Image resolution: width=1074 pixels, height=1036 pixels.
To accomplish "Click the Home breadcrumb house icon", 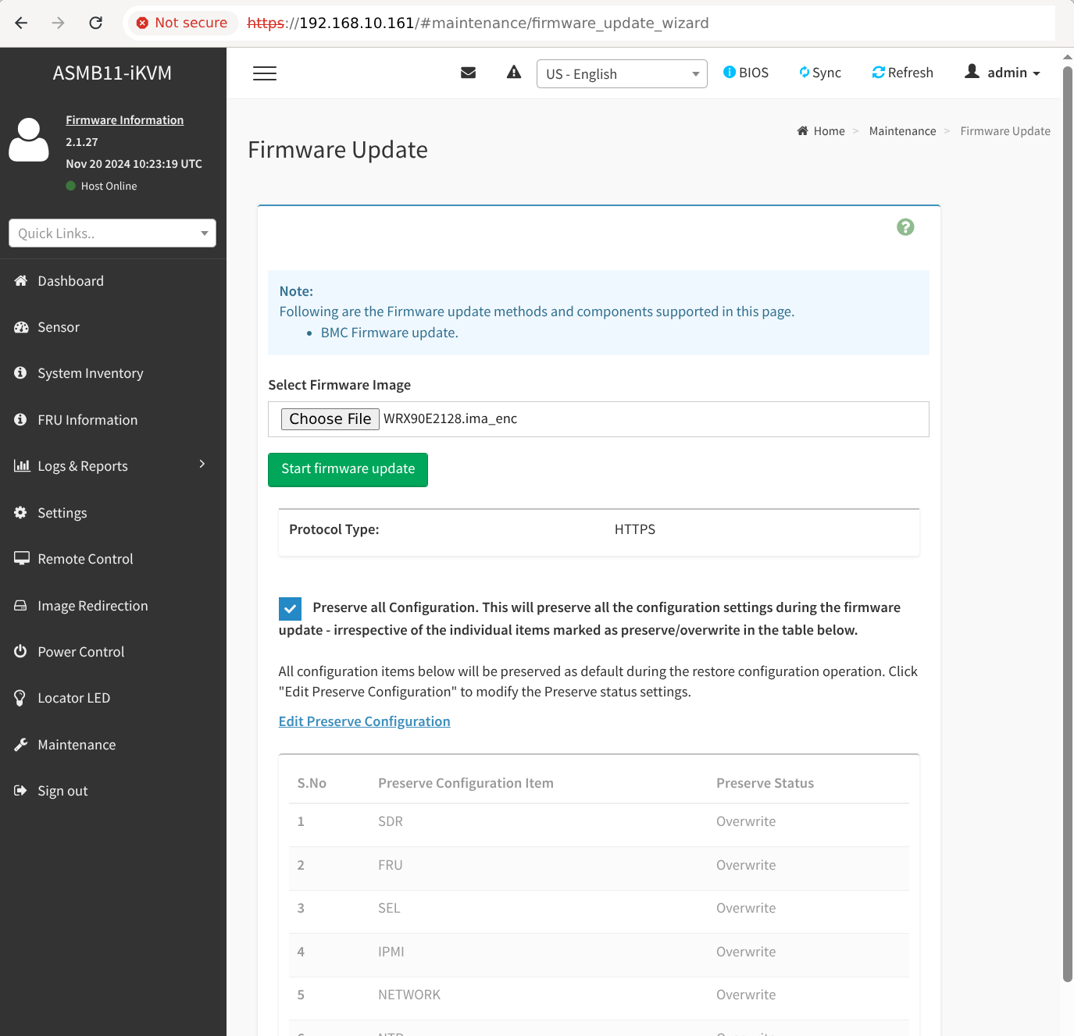I will (802, 130).
